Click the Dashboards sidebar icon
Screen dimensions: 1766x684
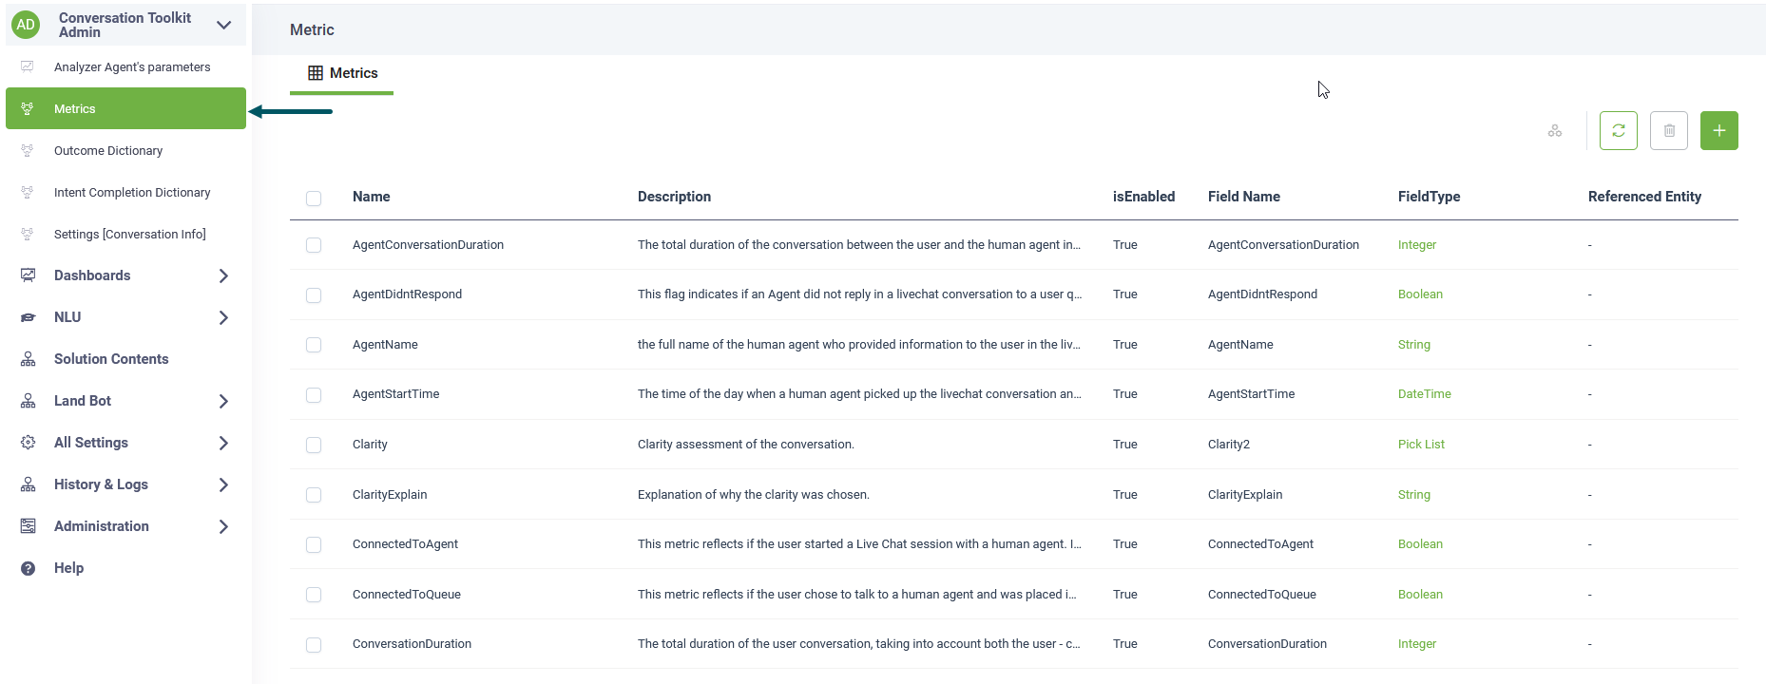coord(29,275)
